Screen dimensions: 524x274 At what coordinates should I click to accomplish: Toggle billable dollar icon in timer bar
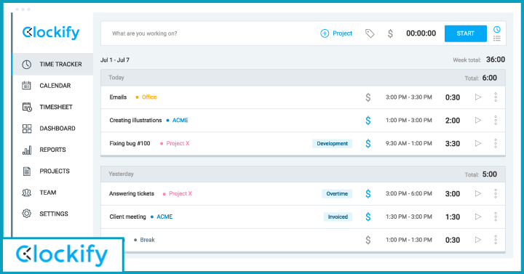390,33
